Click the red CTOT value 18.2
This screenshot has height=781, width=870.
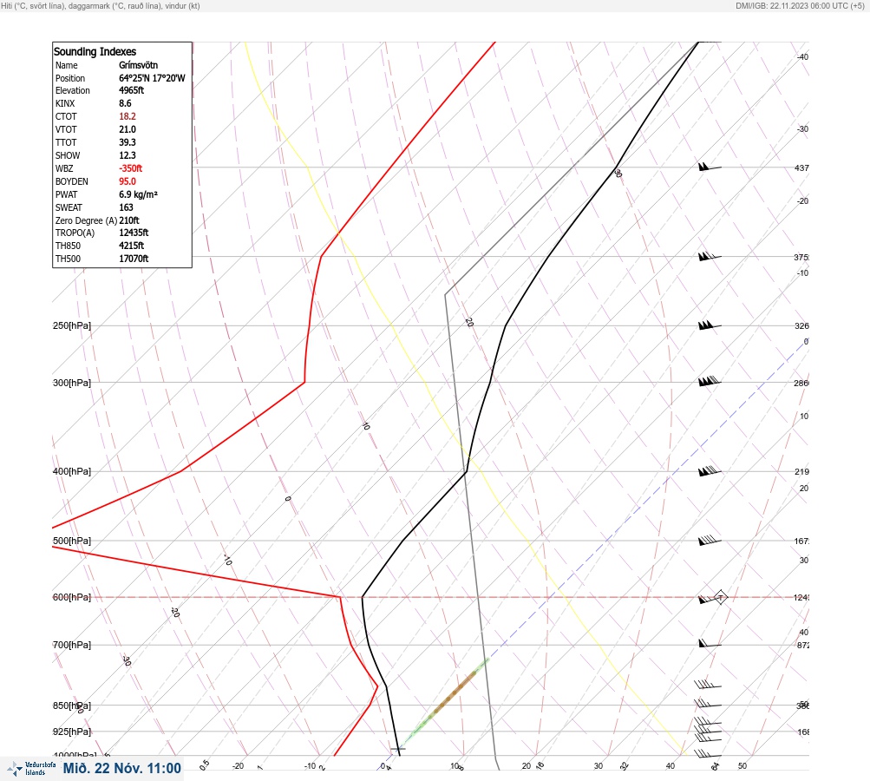[127, 116]
